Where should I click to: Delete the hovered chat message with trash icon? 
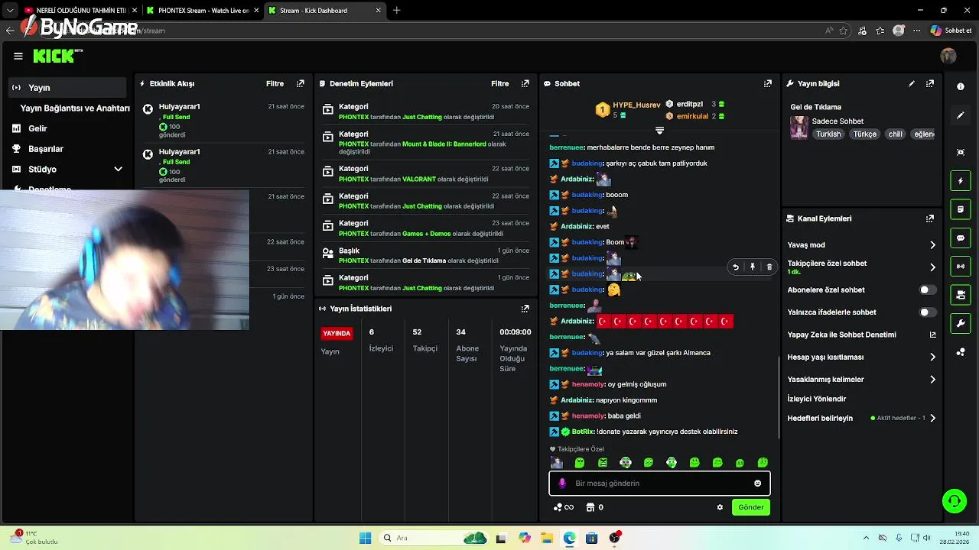[769, 267]
